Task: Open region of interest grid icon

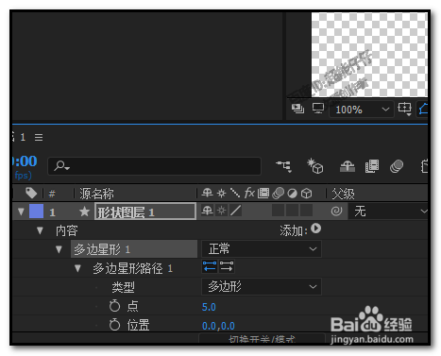Action: point(404,109)
